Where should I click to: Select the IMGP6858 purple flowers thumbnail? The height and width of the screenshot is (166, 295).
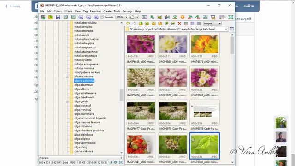pyautogui.click(x=141, y=46)
